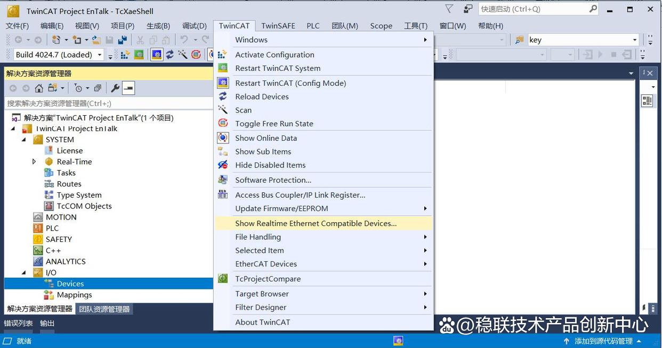Click the Solution Explorer search field
The height and width of the screenshot is (348, 662).
pyautogui.click(x=109, y=103)
